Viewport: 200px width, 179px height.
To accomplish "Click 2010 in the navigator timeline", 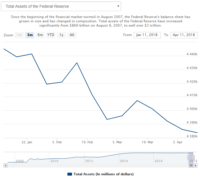I will (54, 161).
